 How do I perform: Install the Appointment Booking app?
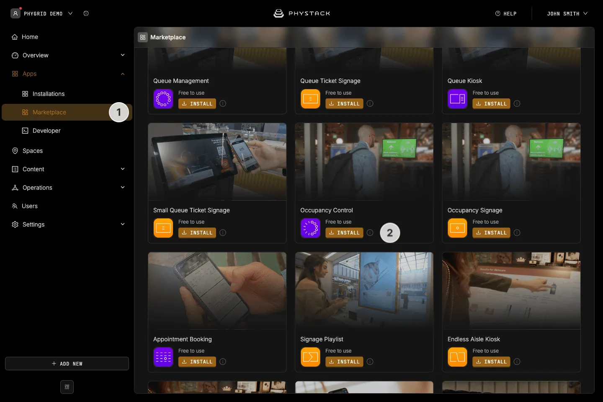coord(197,361)
